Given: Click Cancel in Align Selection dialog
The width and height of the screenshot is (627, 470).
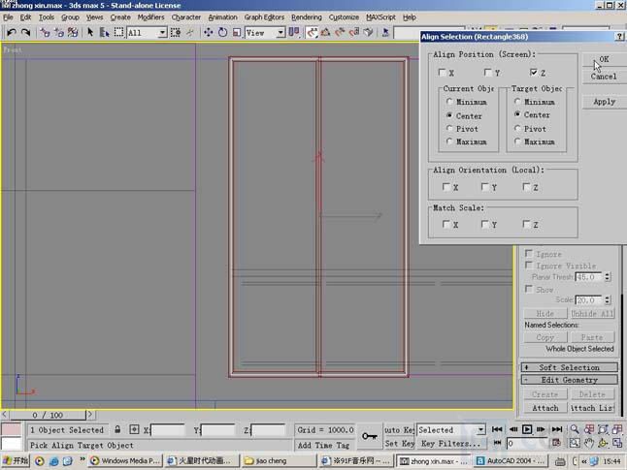Looking at the screenshot, I should click(x=604, y=77).
